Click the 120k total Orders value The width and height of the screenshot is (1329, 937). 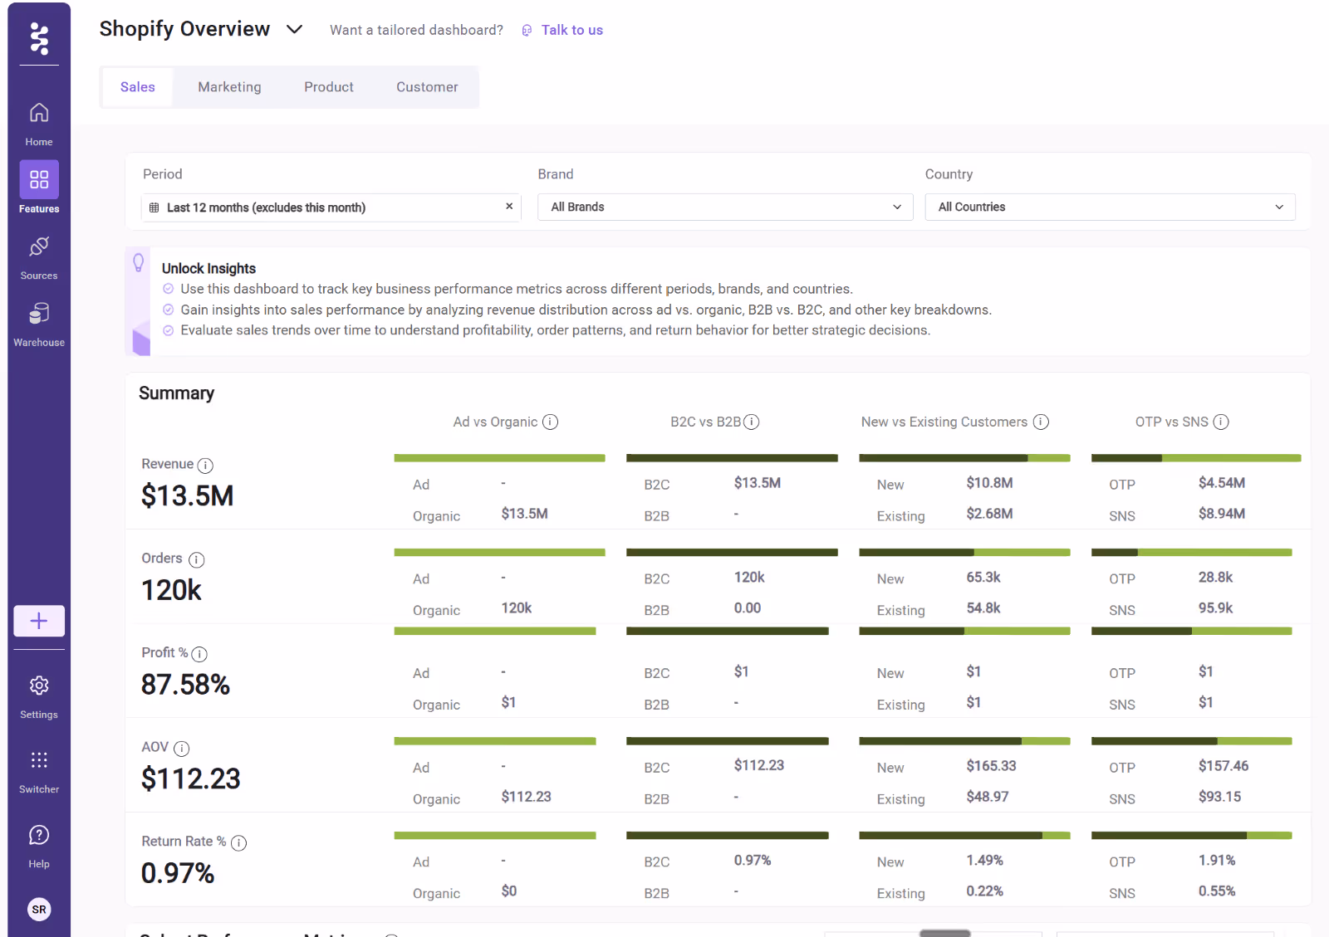click(171, 590)
